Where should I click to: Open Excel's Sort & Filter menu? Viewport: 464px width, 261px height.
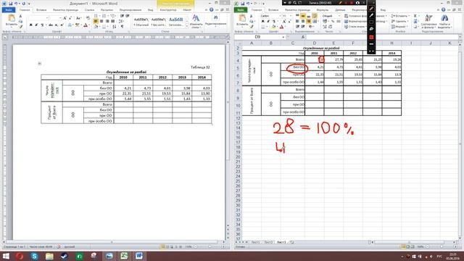428,21
